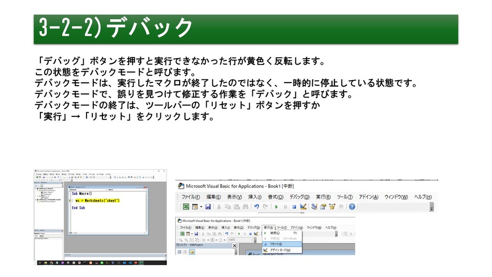Click Excel icon in lower screenshot toolbar

[182, 234]
